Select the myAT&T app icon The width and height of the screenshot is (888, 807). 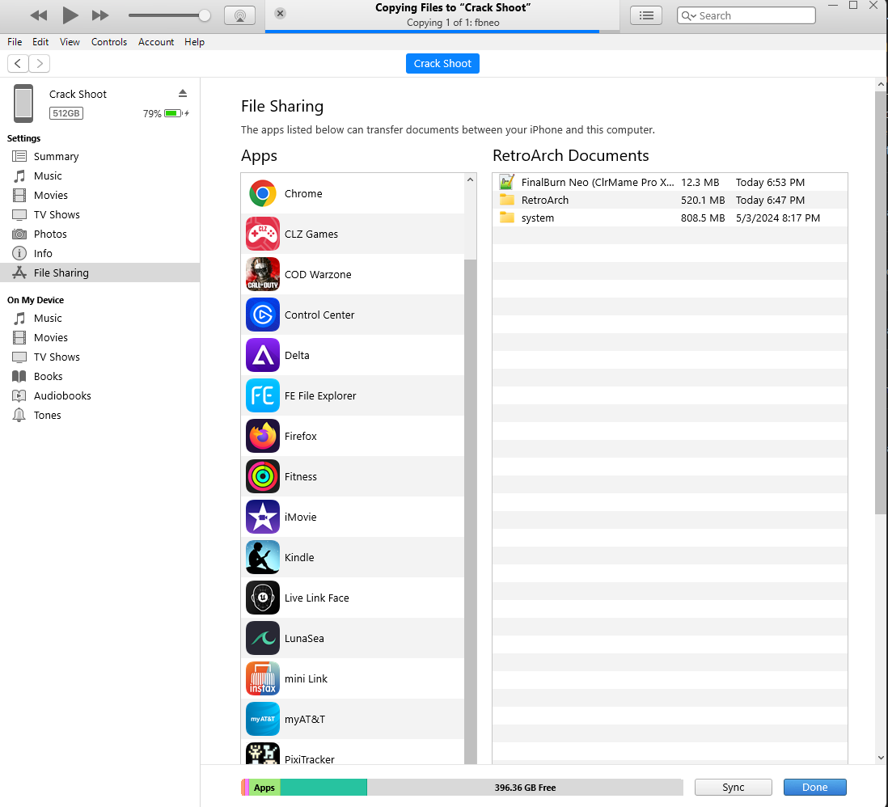tap(263, 719)
